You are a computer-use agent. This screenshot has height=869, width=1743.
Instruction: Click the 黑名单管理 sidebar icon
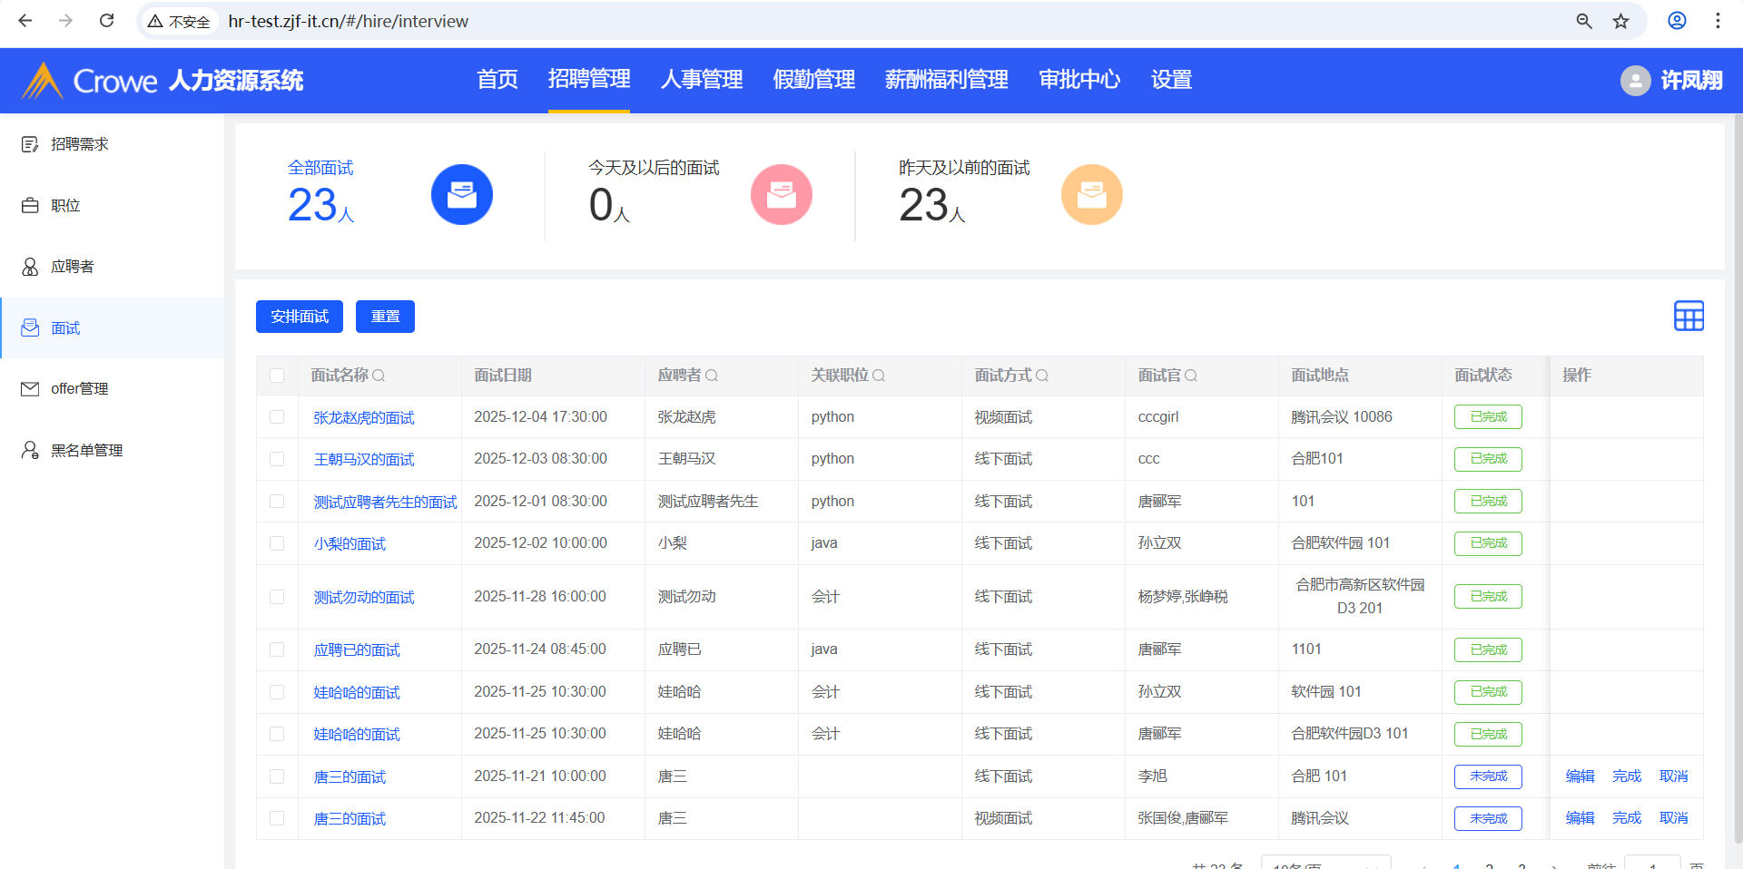point(30,451)
